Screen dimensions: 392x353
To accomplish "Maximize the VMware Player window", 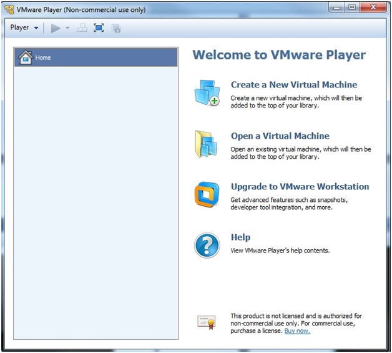I will click(x=352, y=7).
